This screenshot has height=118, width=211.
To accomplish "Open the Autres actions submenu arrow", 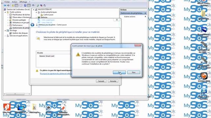I will pos(145,17).
